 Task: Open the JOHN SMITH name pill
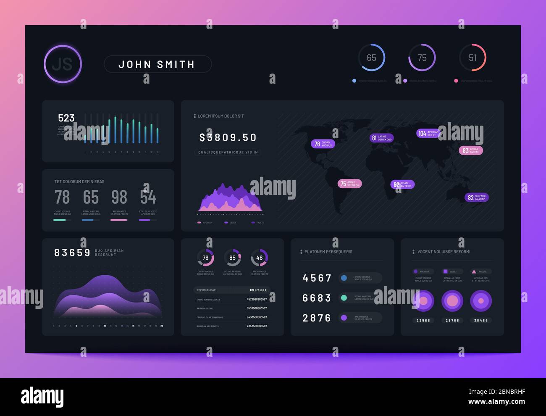pyautogui.click(x=157, y=64)
